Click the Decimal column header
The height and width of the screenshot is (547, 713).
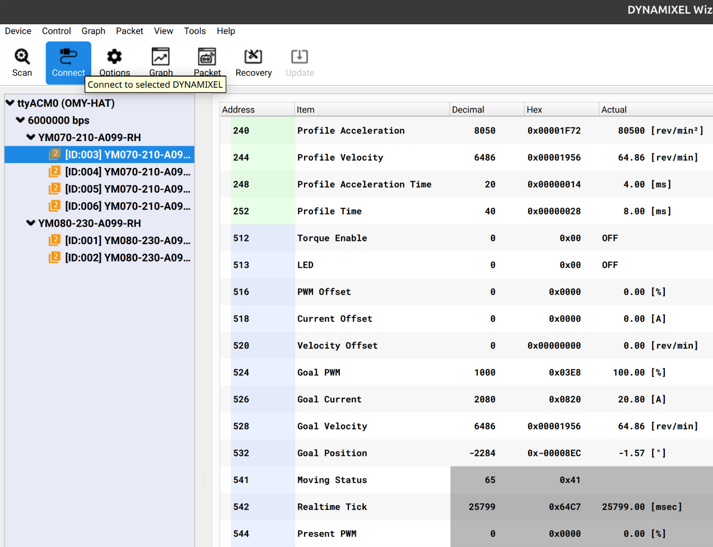(x=468, y=110)
